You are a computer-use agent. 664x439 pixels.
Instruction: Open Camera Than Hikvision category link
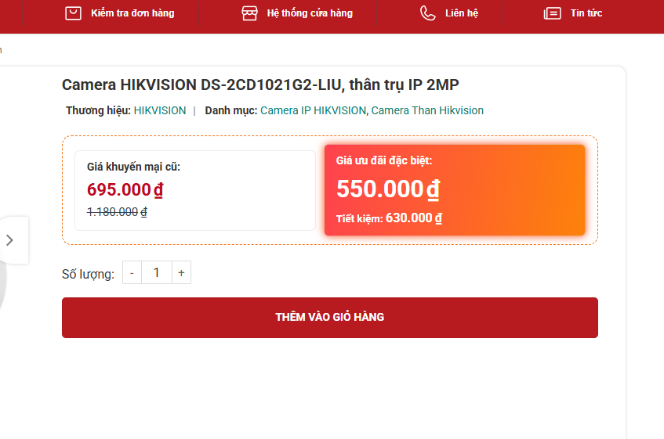point(427,110)
